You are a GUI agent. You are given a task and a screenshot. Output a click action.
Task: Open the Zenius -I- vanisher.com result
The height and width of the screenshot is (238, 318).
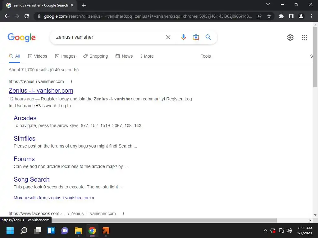[x=41, y=90]
